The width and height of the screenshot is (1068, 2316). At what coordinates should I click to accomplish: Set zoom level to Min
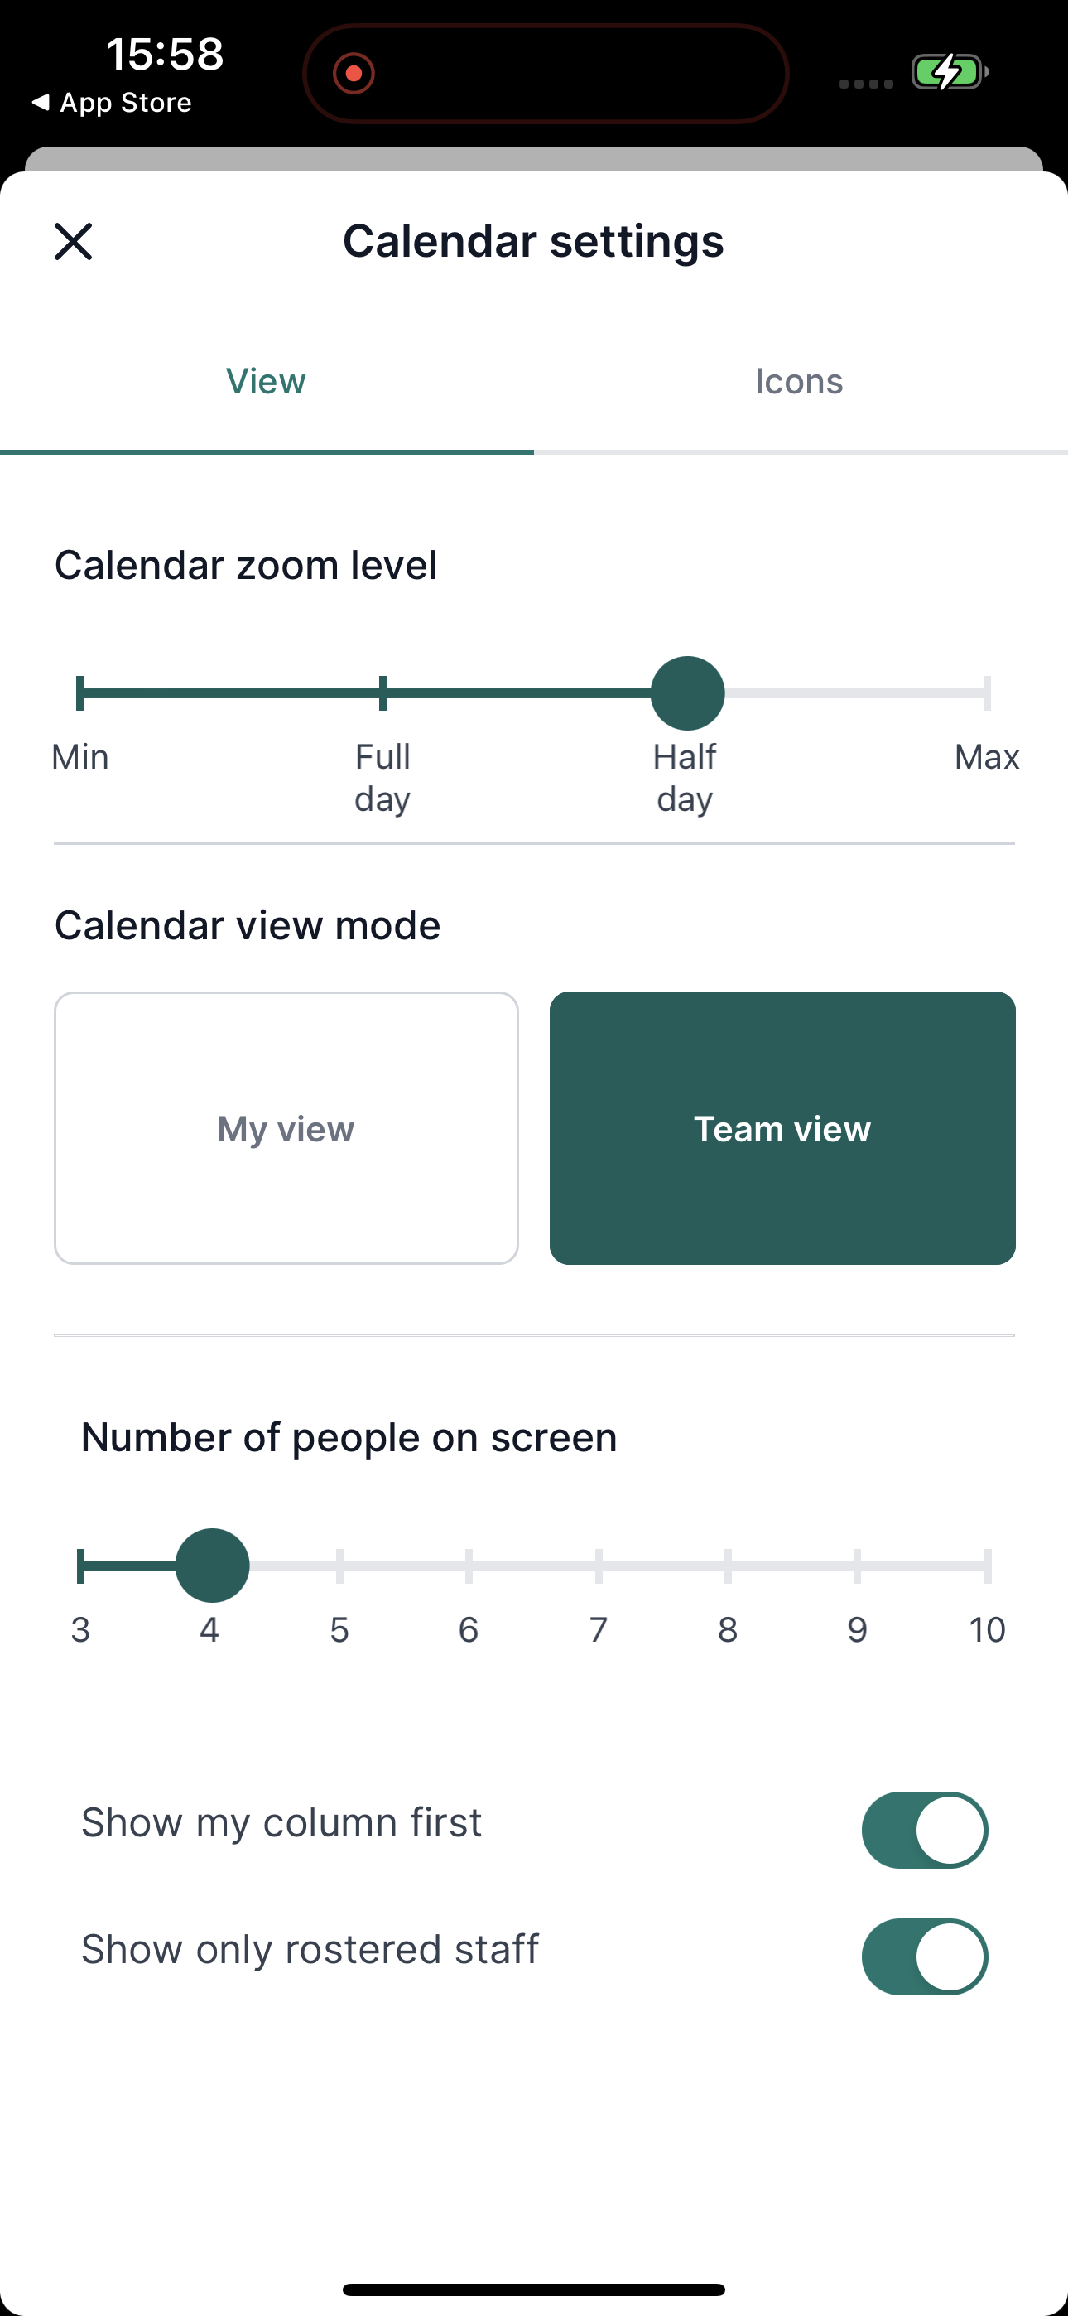(80, 693)
